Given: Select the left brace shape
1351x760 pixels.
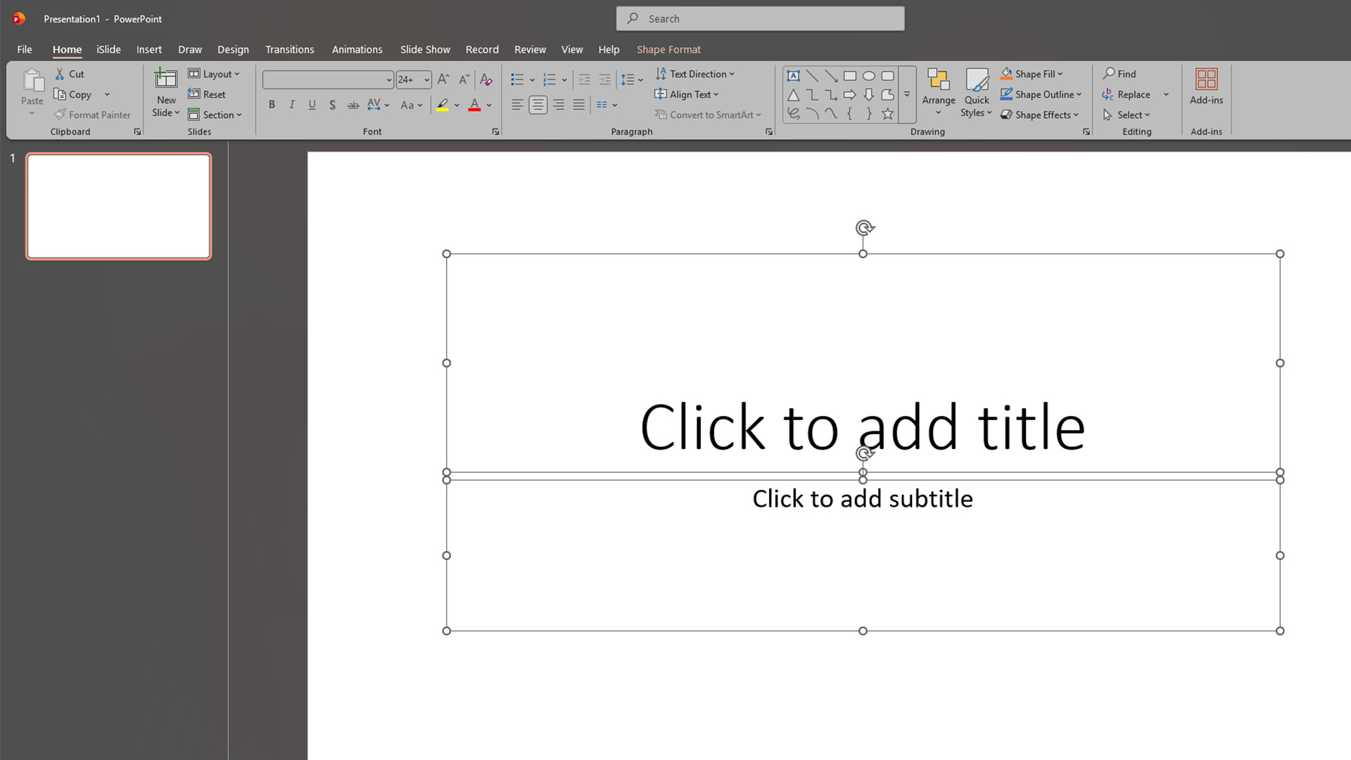Looking at the screenshot, I should [850, 114].
